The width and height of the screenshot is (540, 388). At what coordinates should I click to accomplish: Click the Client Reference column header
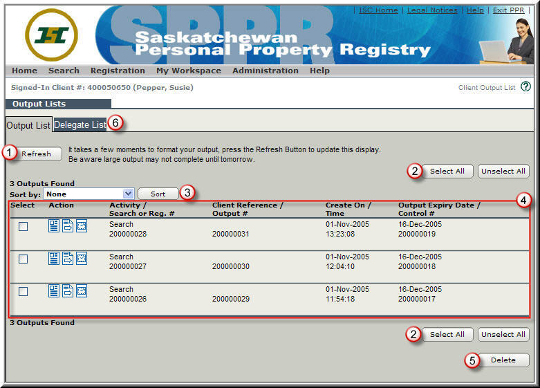tap(248, 209)
